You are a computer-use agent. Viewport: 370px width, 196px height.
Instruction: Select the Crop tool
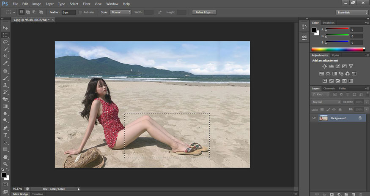[x=5, y=56]
